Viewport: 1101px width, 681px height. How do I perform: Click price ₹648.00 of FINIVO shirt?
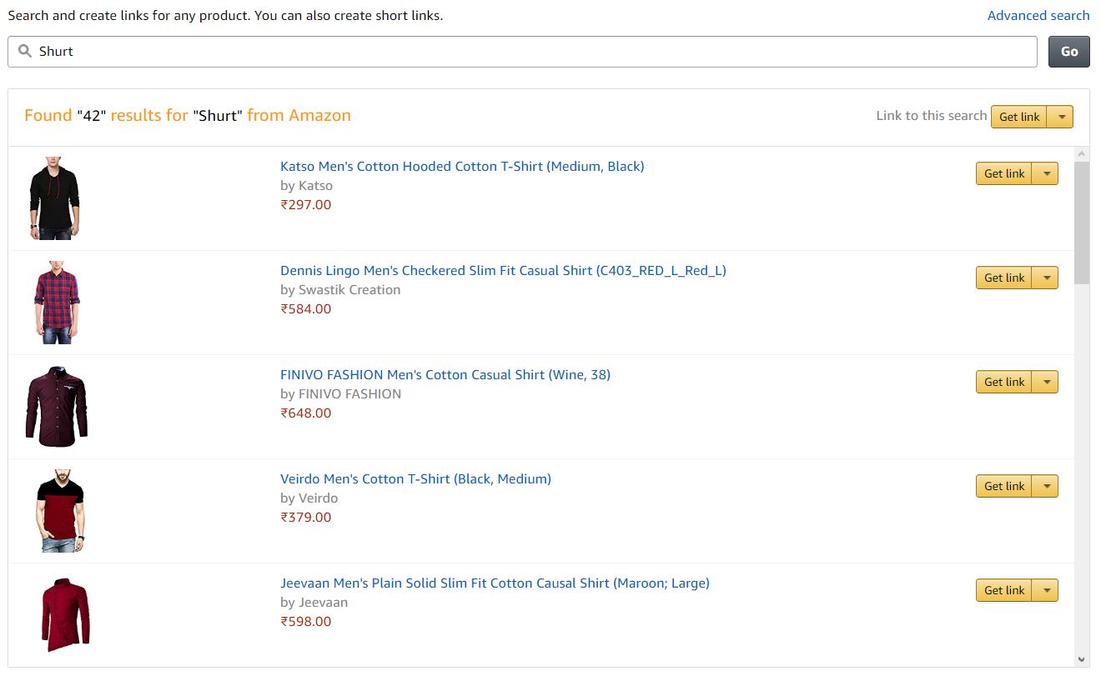(x=306, y=413)
